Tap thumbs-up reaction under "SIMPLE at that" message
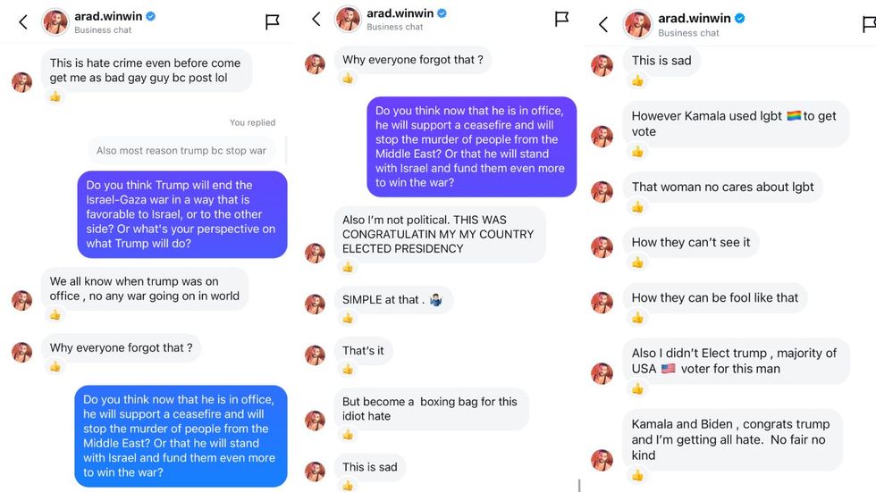The width and height of the screenshot is (876, 492). tap(348, 318)
